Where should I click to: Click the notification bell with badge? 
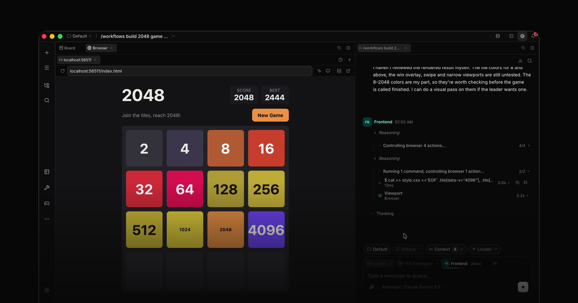[x=533, y=36]
